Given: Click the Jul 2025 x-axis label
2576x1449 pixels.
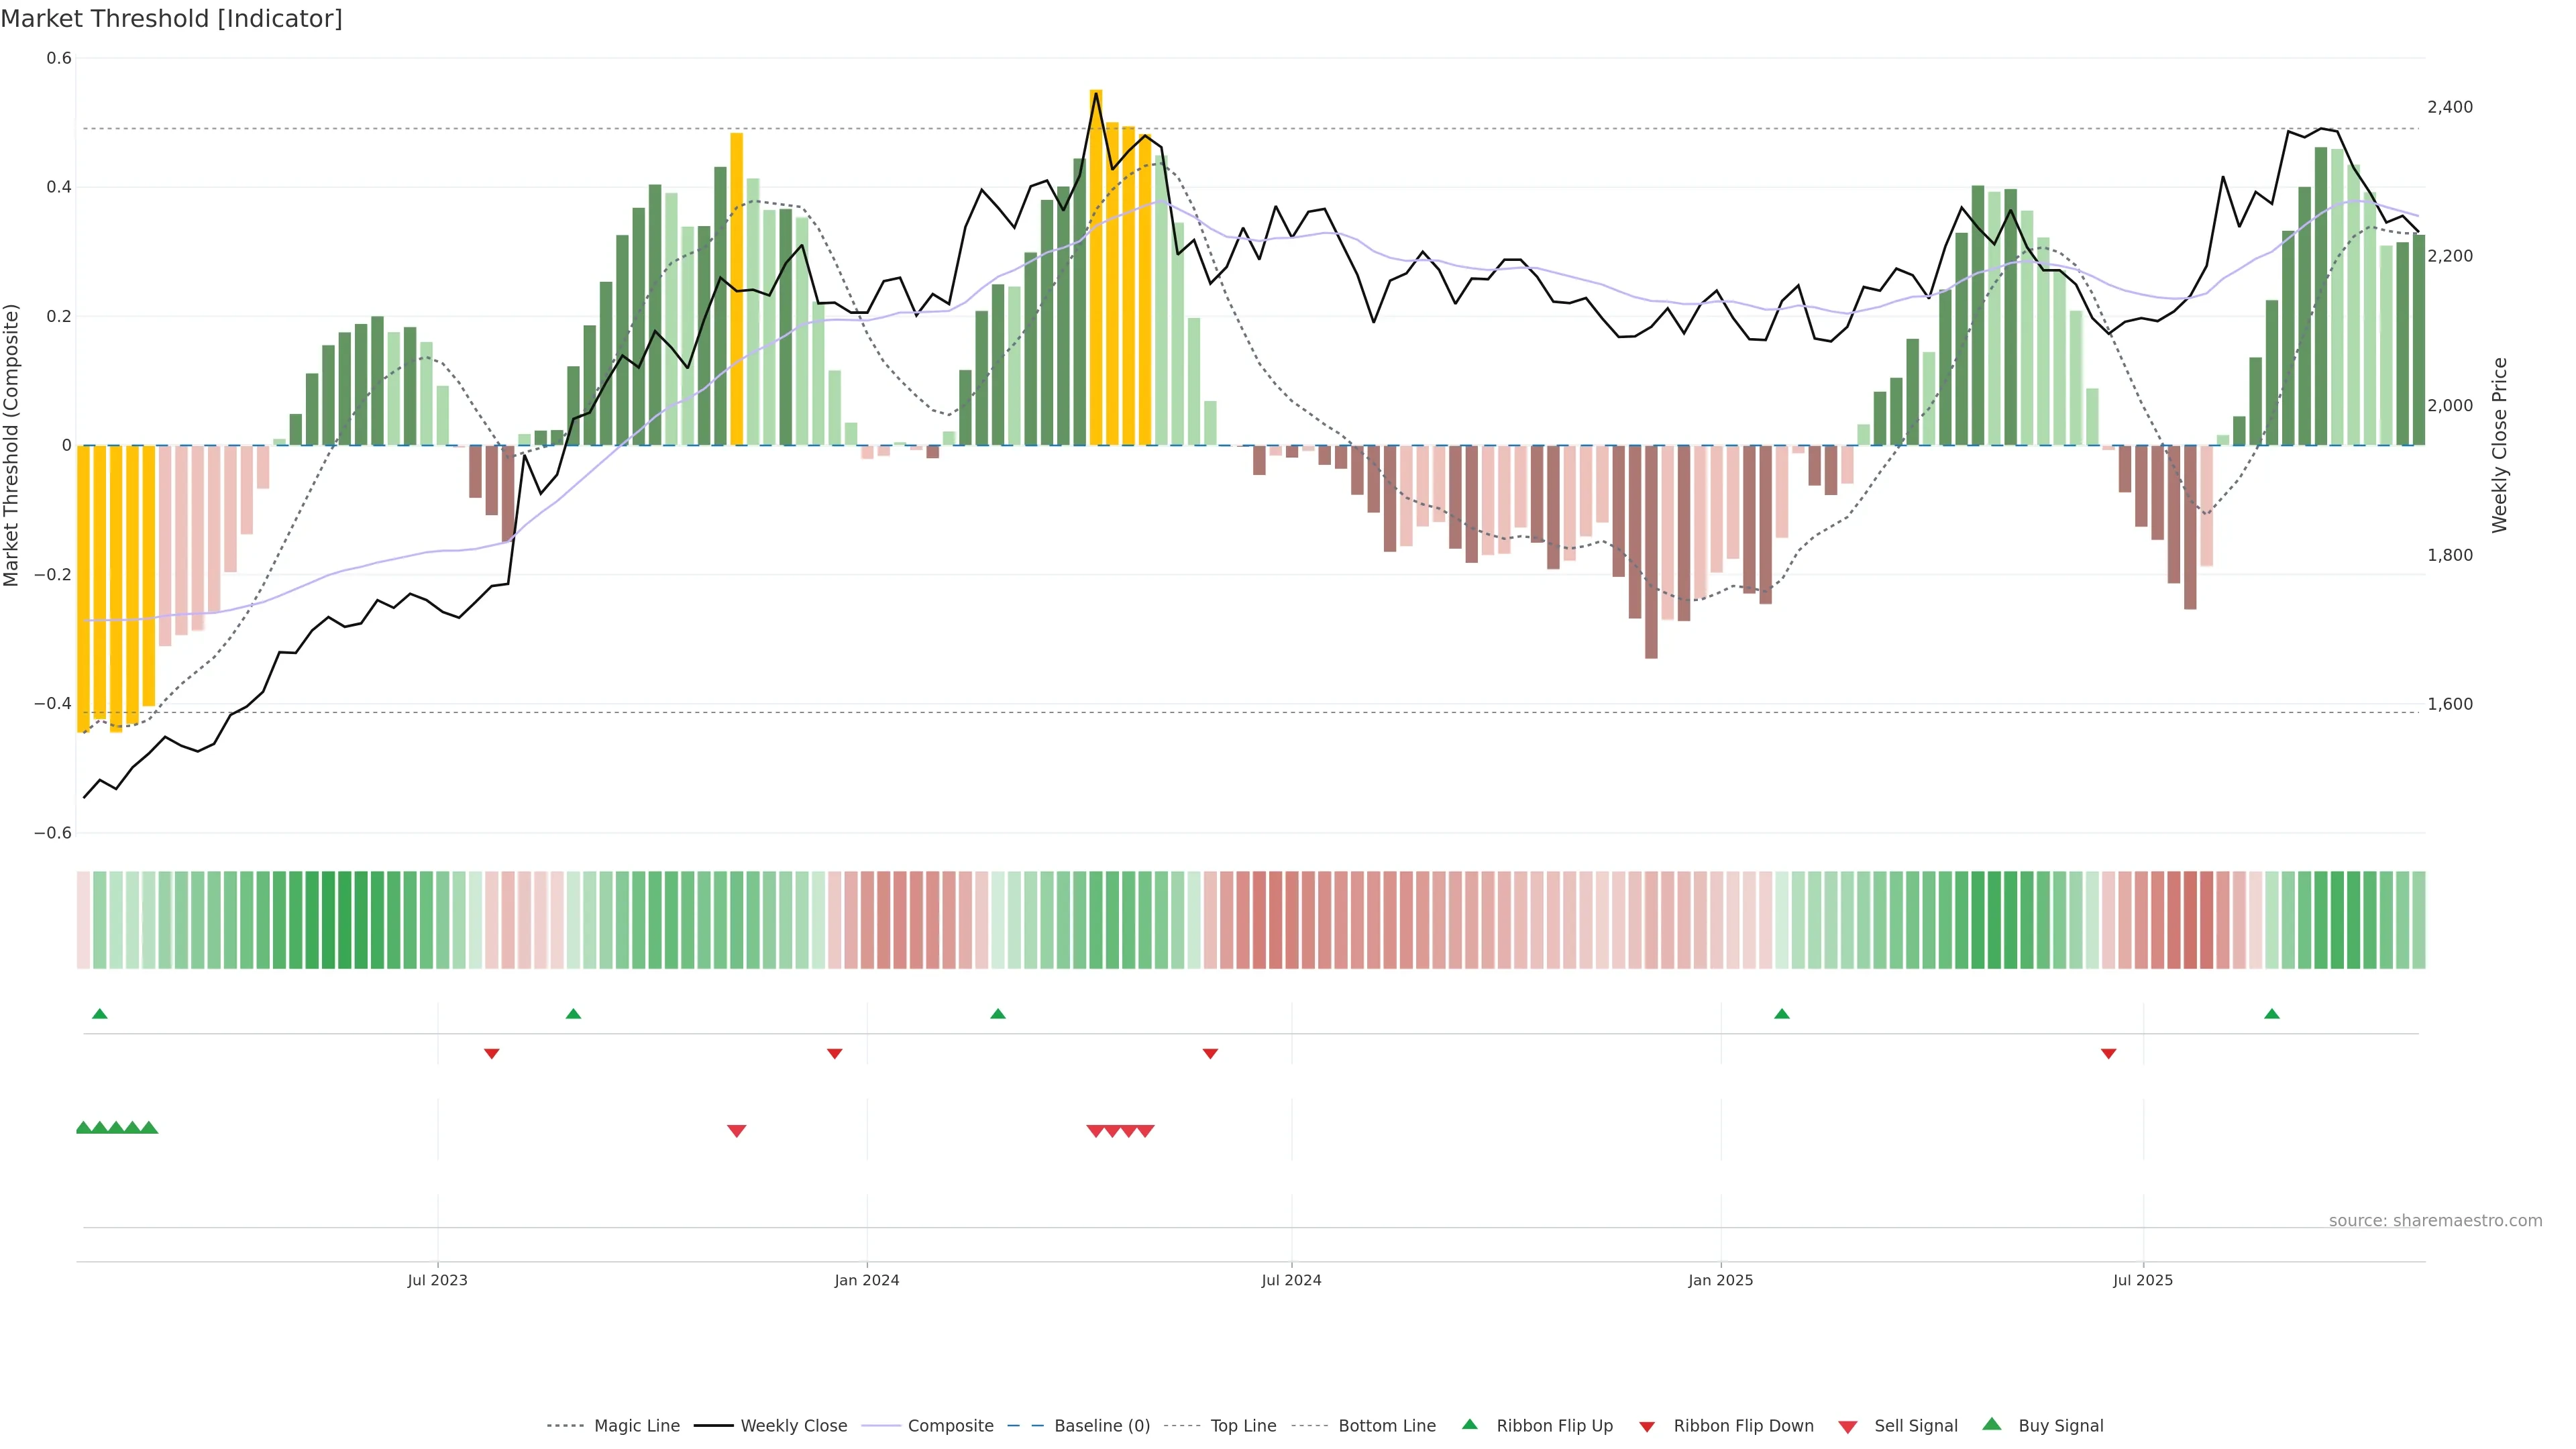Looking at the screenshot, I should point(2143,1280).
